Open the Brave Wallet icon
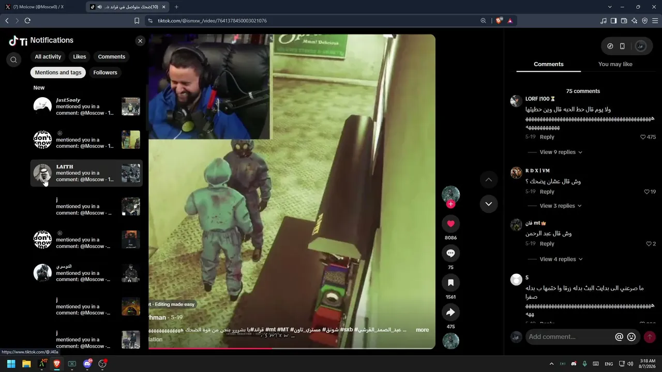This screenshot has width=662, height=372. 624,21
